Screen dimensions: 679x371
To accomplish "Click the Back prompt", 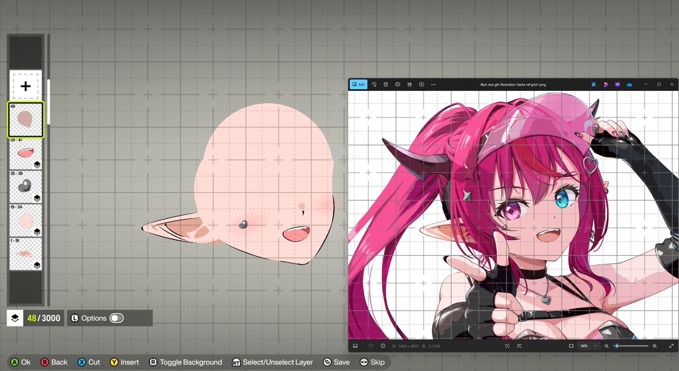I will pyautogui.click(x=54, y=362).
